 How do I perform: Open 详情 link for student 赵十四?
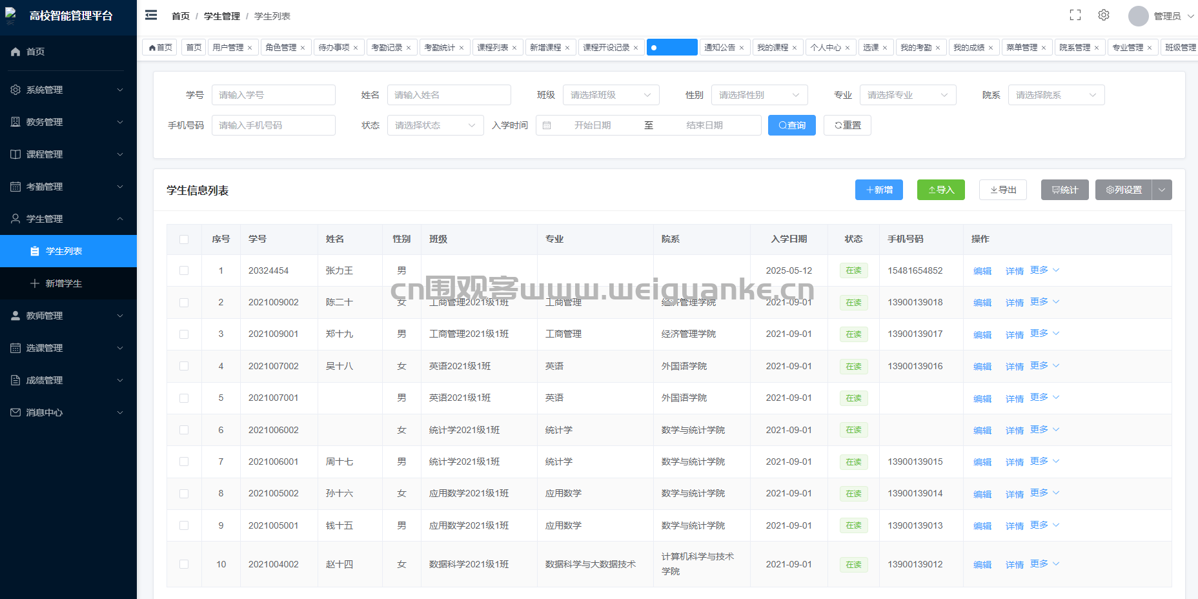(1014, 565)
